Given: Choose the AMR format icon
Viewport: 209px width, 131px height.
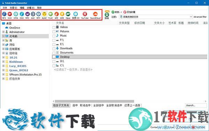Looking at the screenshot, I should pyautogui.click(x=62, y=14).
